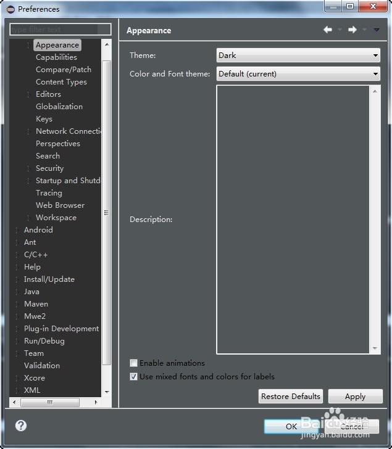Image resolution: width=392 pixels, height=449 pixels.
Task: Open the Tracing preference page
Action: coord(49,193)
